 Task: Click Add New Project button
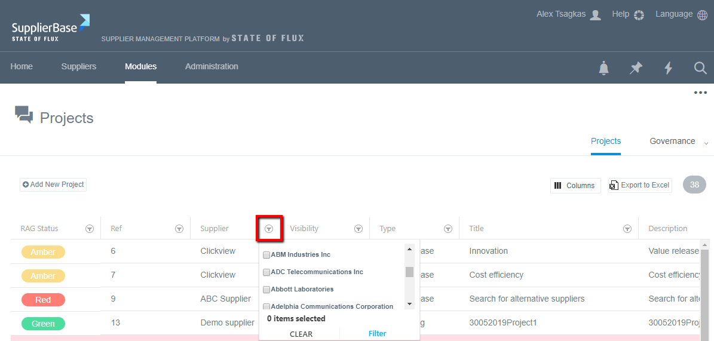click(53, 185)
